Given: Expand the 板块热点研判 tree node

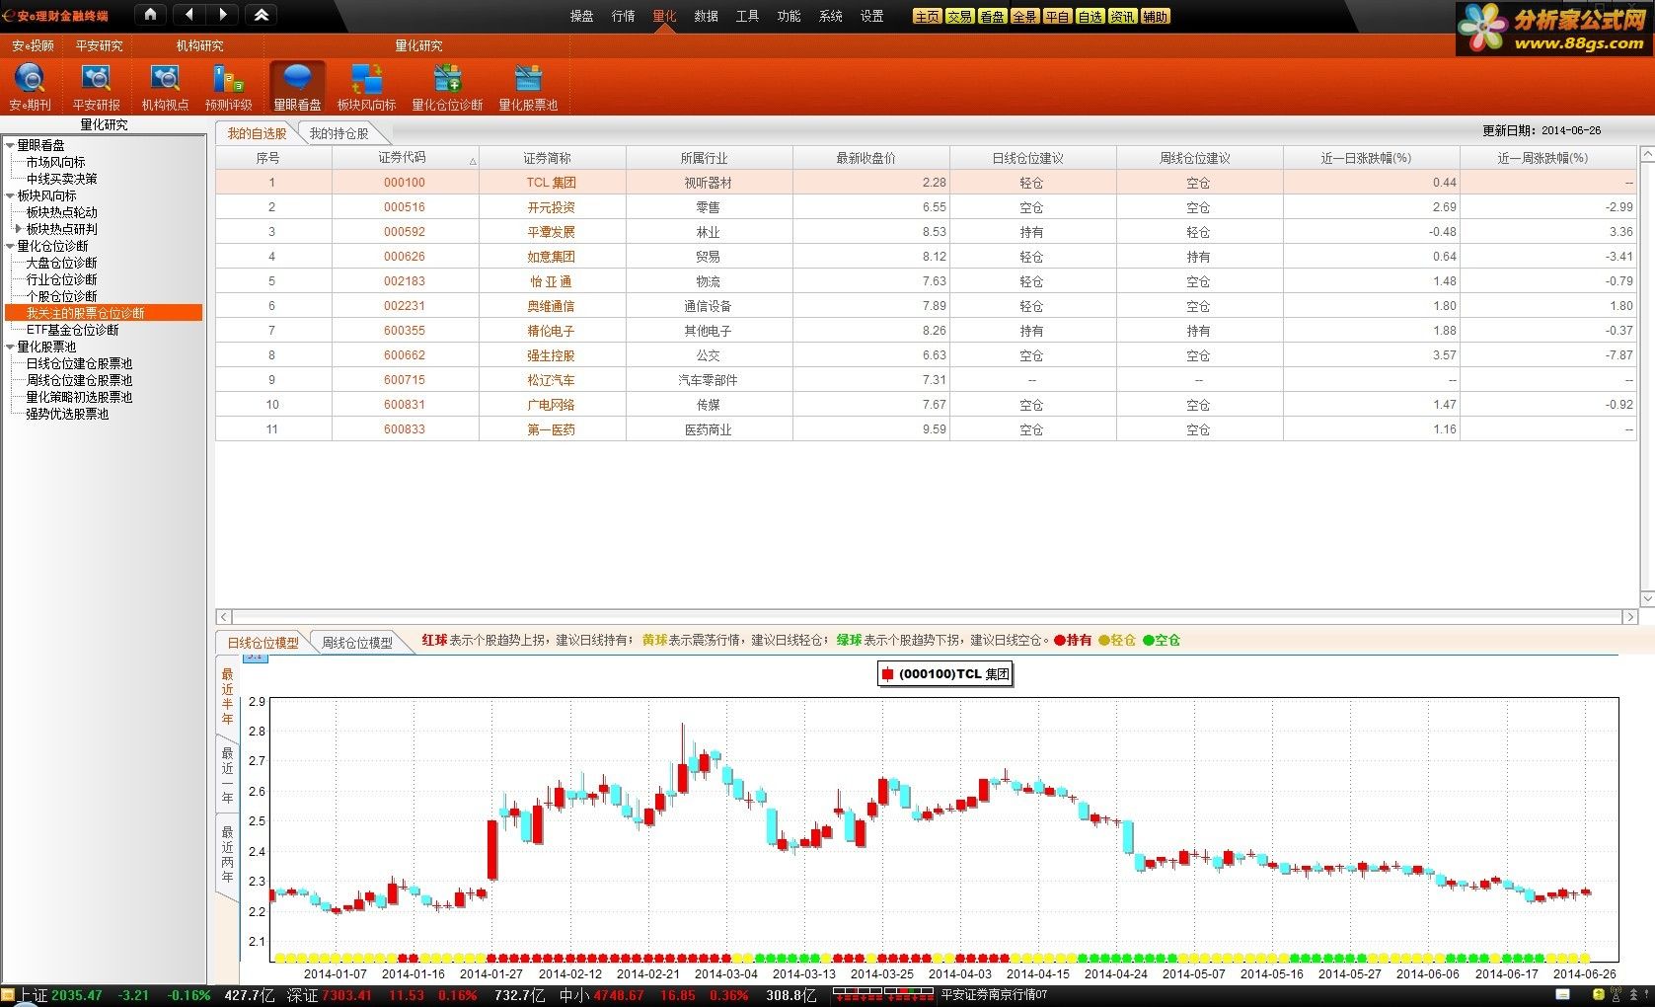Looking at the screenshot, I should point(19,229).
